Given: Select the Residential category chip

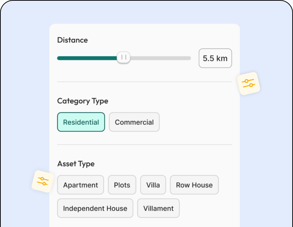Looking at the screenshot, I should 81,122.
